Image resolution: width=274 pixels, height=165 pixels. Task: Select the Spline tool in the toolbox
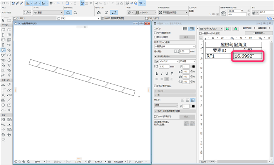tap(3, 110)
